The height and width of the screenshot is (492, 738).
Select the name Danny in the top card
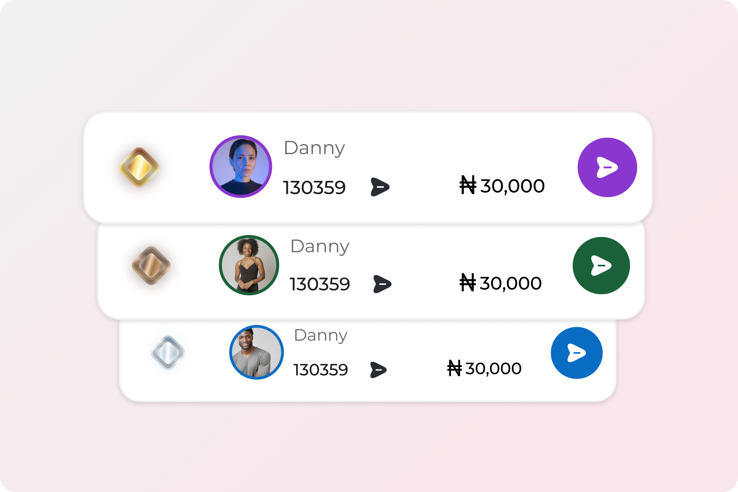pos(314,148)
